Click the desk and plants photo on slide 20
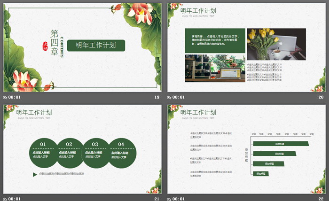 (x=215, y=68)
